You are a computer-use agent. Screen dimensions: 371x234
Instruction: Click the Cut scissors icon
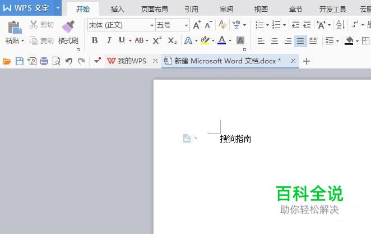click(34, 24)
